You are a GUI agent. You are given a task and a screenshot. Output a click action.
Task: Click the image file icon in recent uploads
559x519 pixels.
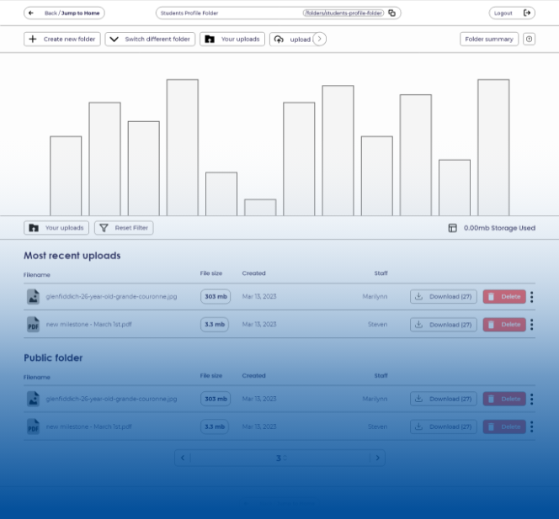tap(33, 297)
